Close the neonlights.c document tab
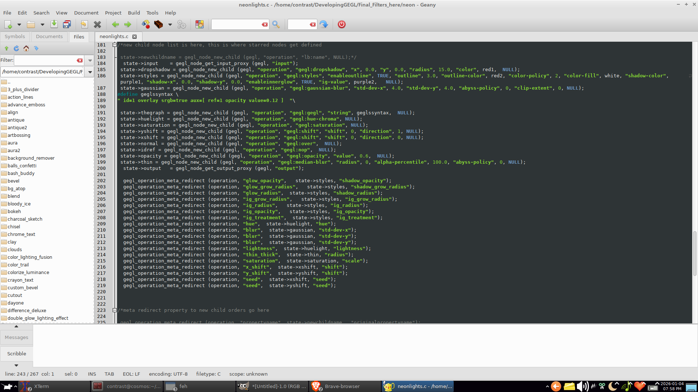The width and height of the screenshot is (698, 392). coord(135,37)
